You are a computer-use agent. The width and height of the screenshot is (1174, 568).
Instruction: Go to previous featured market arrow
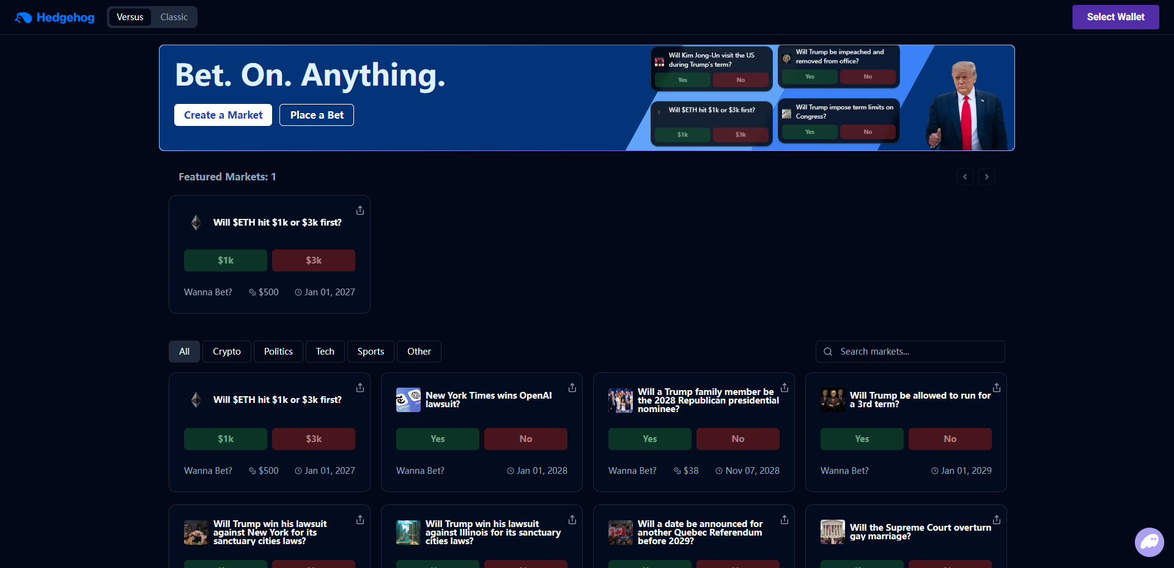point(965,177)
